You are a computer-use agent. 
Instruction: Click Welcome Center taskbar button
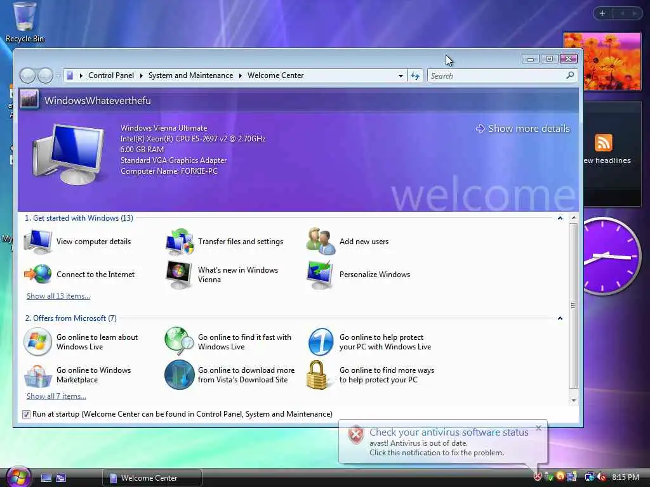(152, 478)
